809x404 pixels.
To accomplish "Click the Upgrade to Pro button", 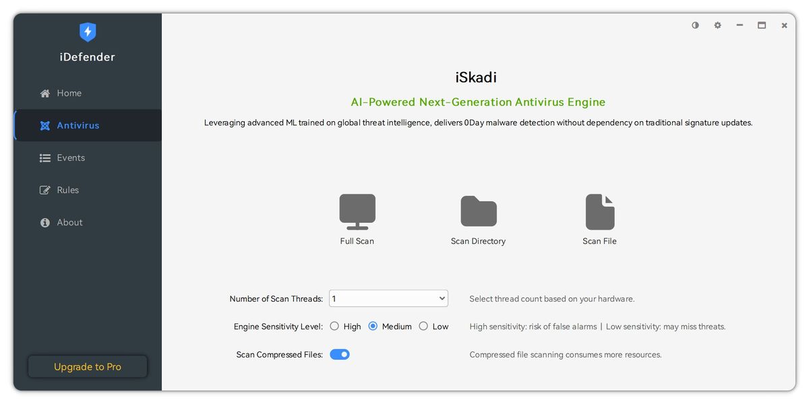I will click(x=88, y=367).
